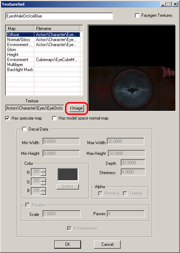Select the Multilayer map row
The image size is (180, 253).
43,65
